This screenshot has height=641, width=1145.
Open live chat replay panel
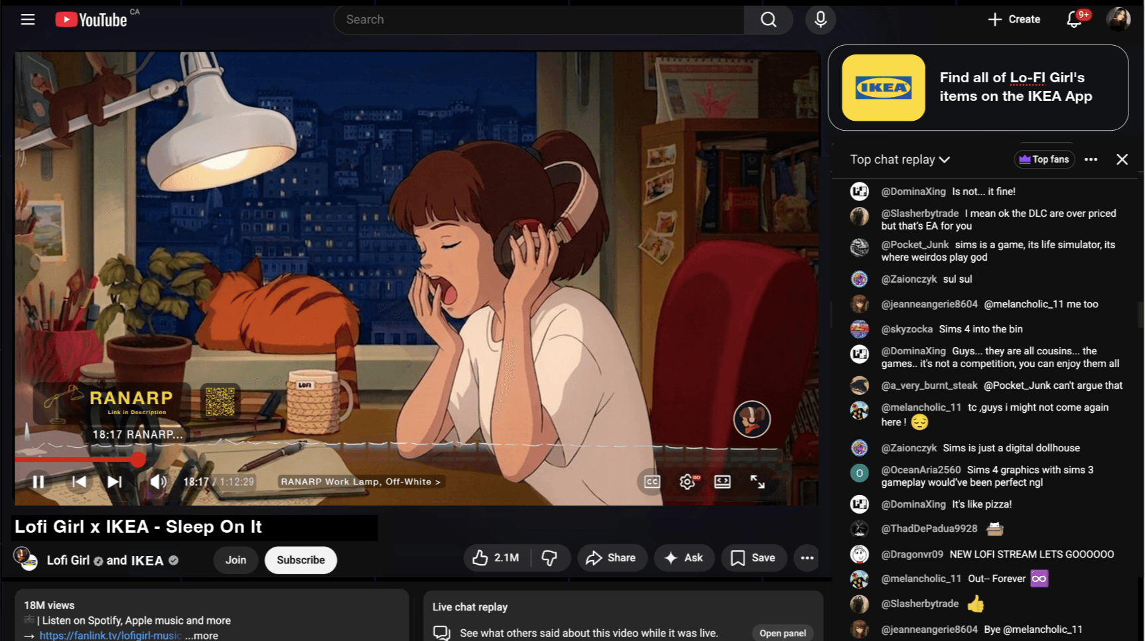(x=783, y=633)
